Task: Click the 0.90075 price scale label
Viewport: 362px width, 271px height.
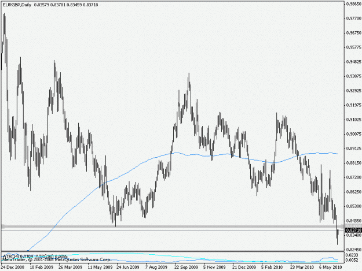Action: (x=354, y=134)
